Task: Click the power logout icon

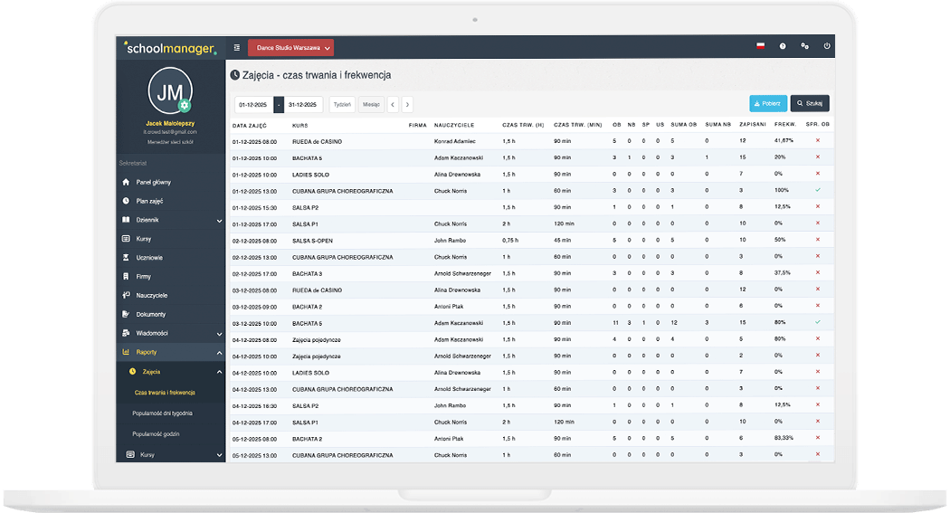Action: [826, 46]
